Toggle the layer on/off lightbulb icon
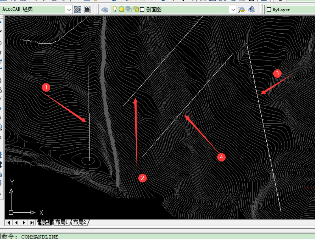Viewport: 315px width, 239px height. coord(115,9)
